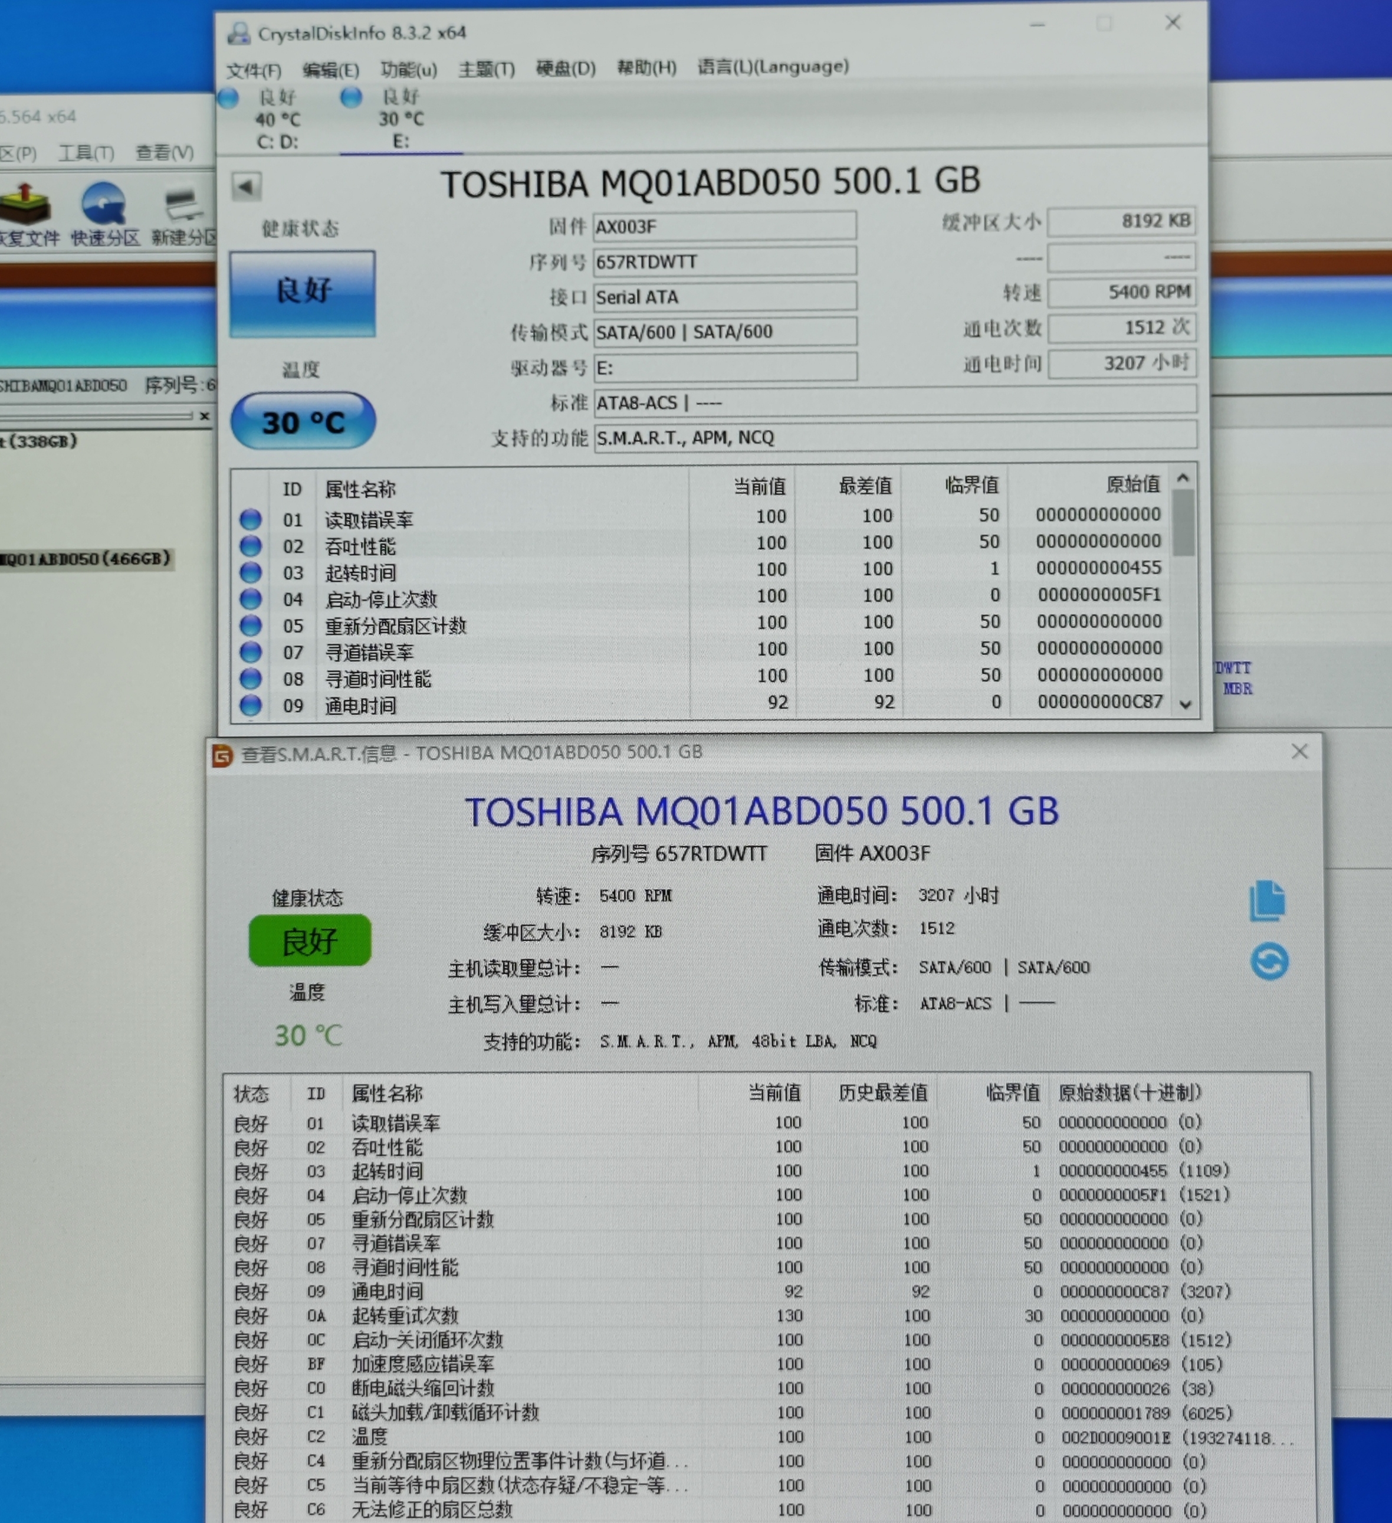Open 工具(T) menu in DiskGenius window

86,153
